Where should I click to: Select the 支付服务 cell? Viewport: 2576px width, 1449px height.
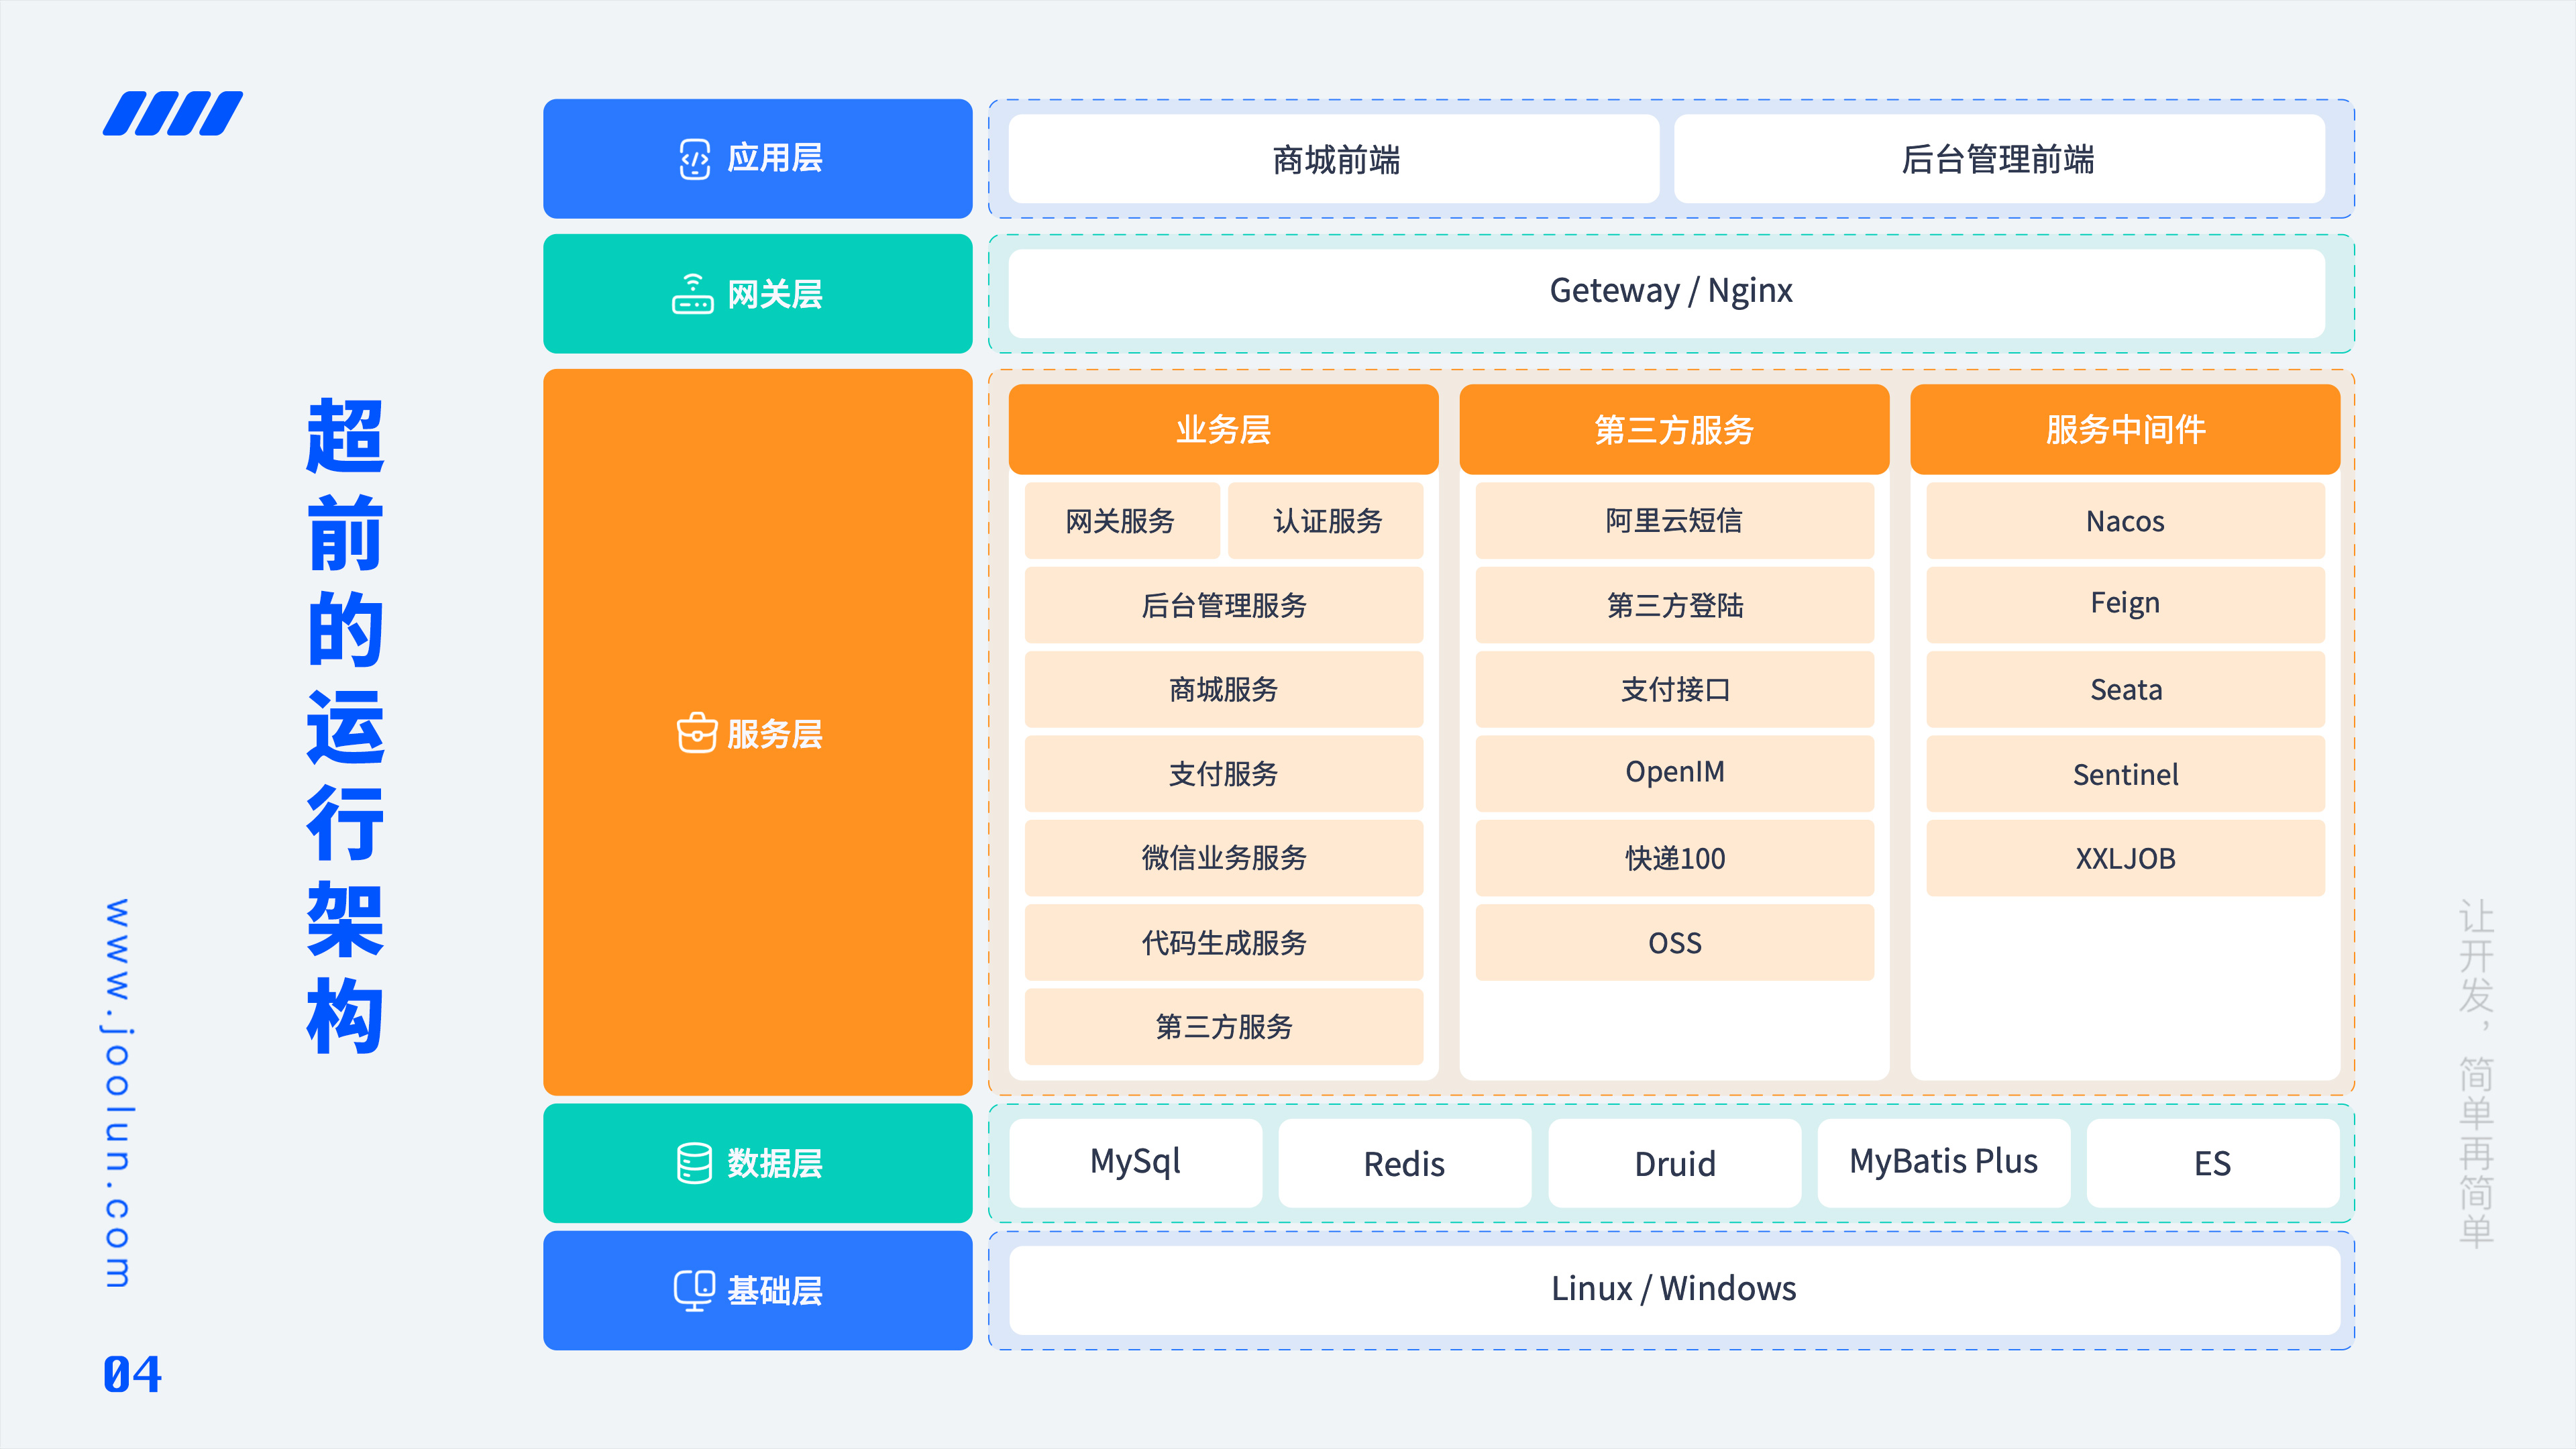[1224, 774]
